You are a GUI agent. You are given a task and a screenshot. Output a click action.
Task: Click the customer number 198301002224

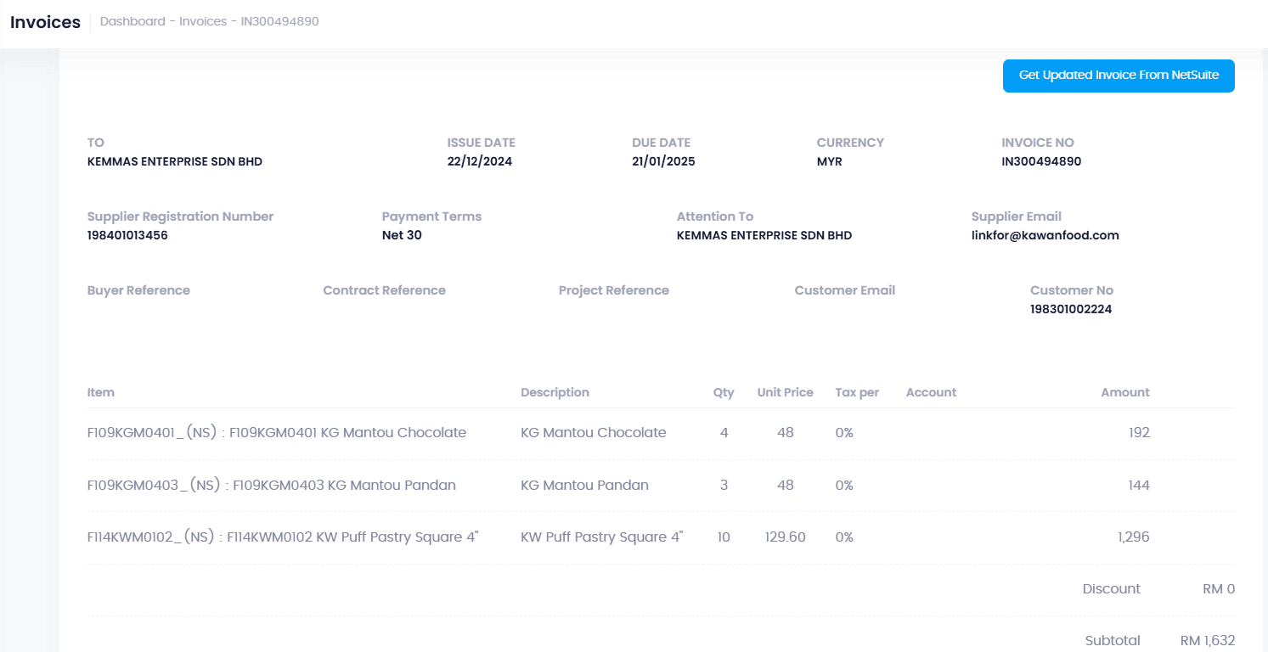click(x=1070, y=309)
